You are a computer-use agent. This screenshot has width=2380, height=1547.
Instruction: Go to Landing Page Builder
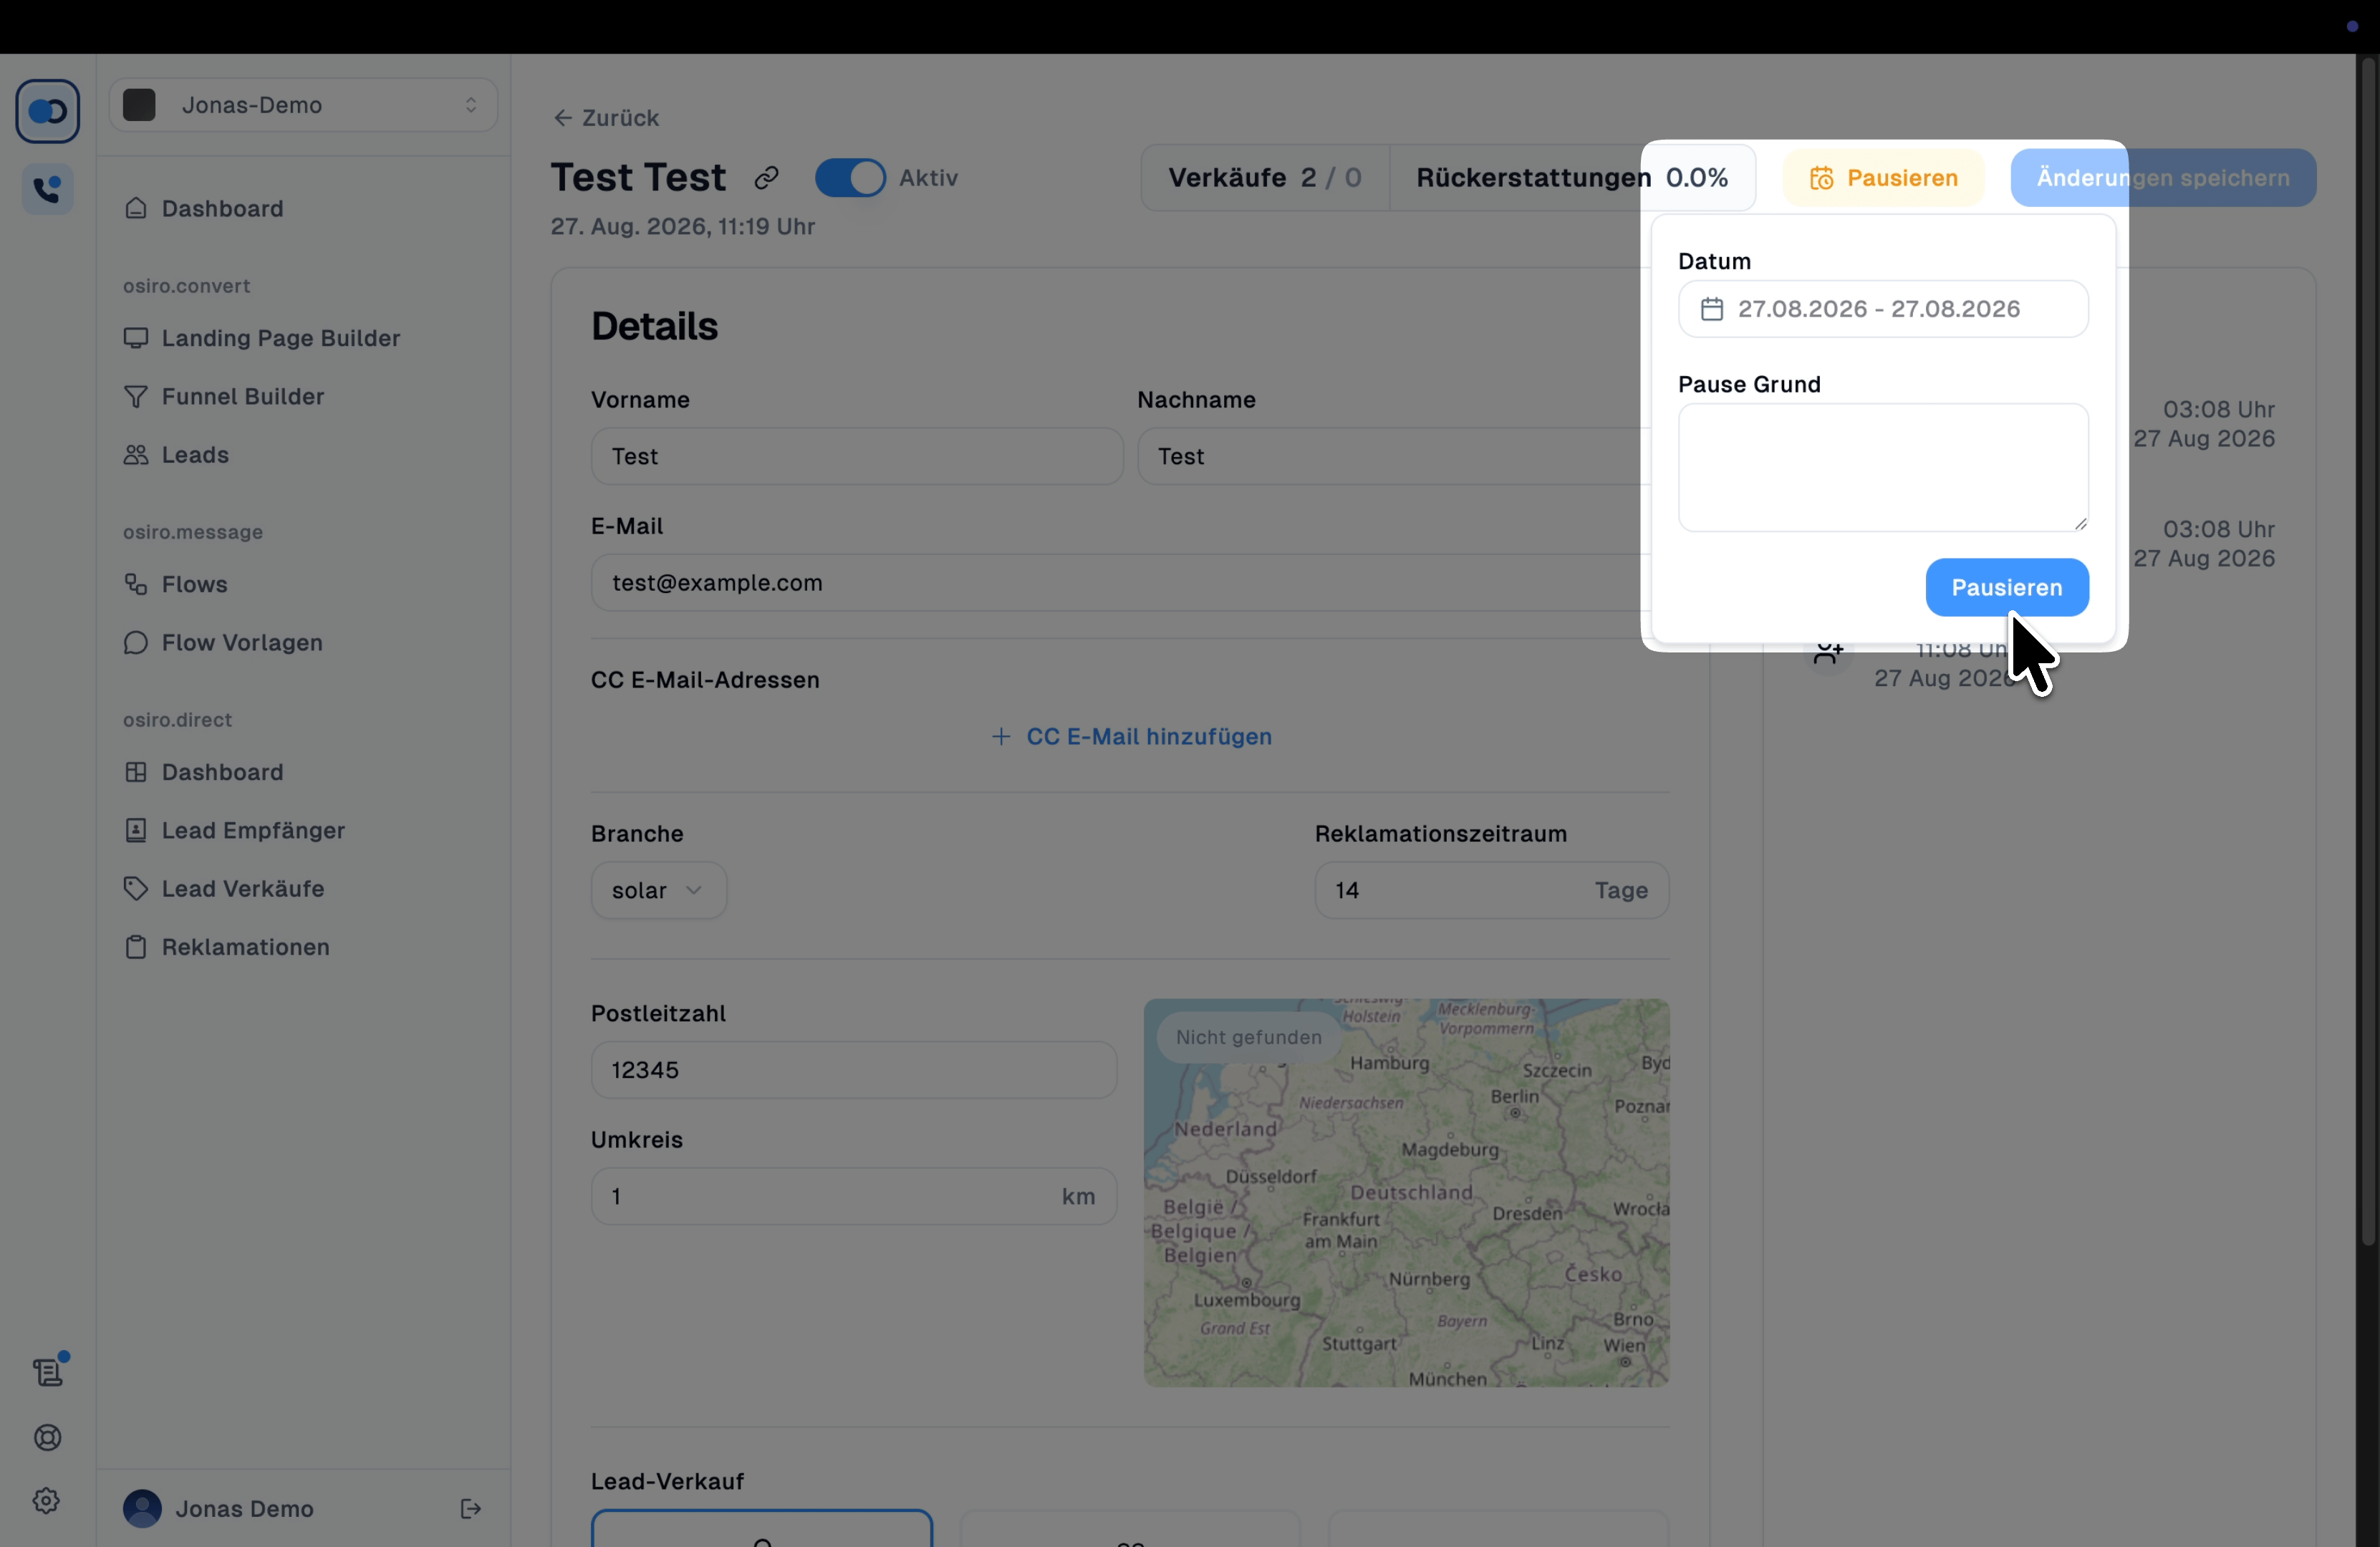pos(280,338)
